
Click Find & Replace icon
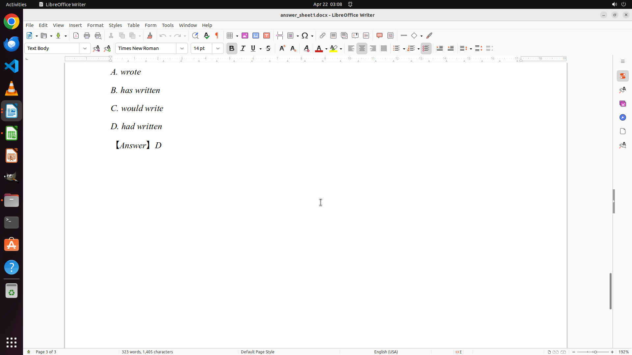click(x=195, y=35)
